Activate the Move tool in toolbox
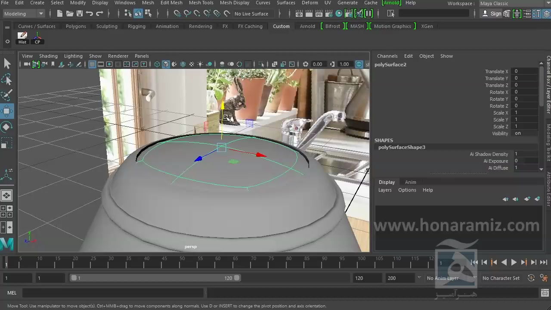 (7, 111)
